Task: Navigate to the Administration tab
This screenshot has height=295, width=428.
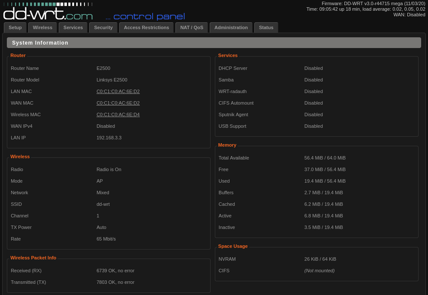Action: (x=231, y=27)
